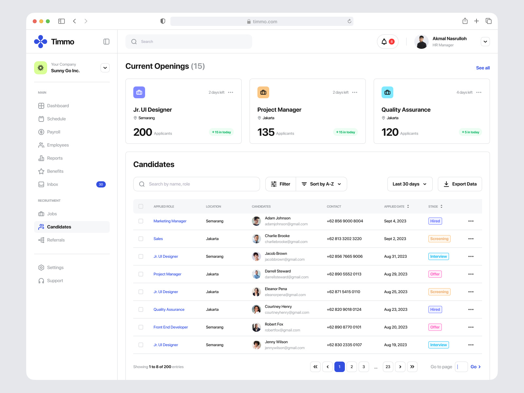
Task: Open the Candidates menu item
Action: (59, 227)
